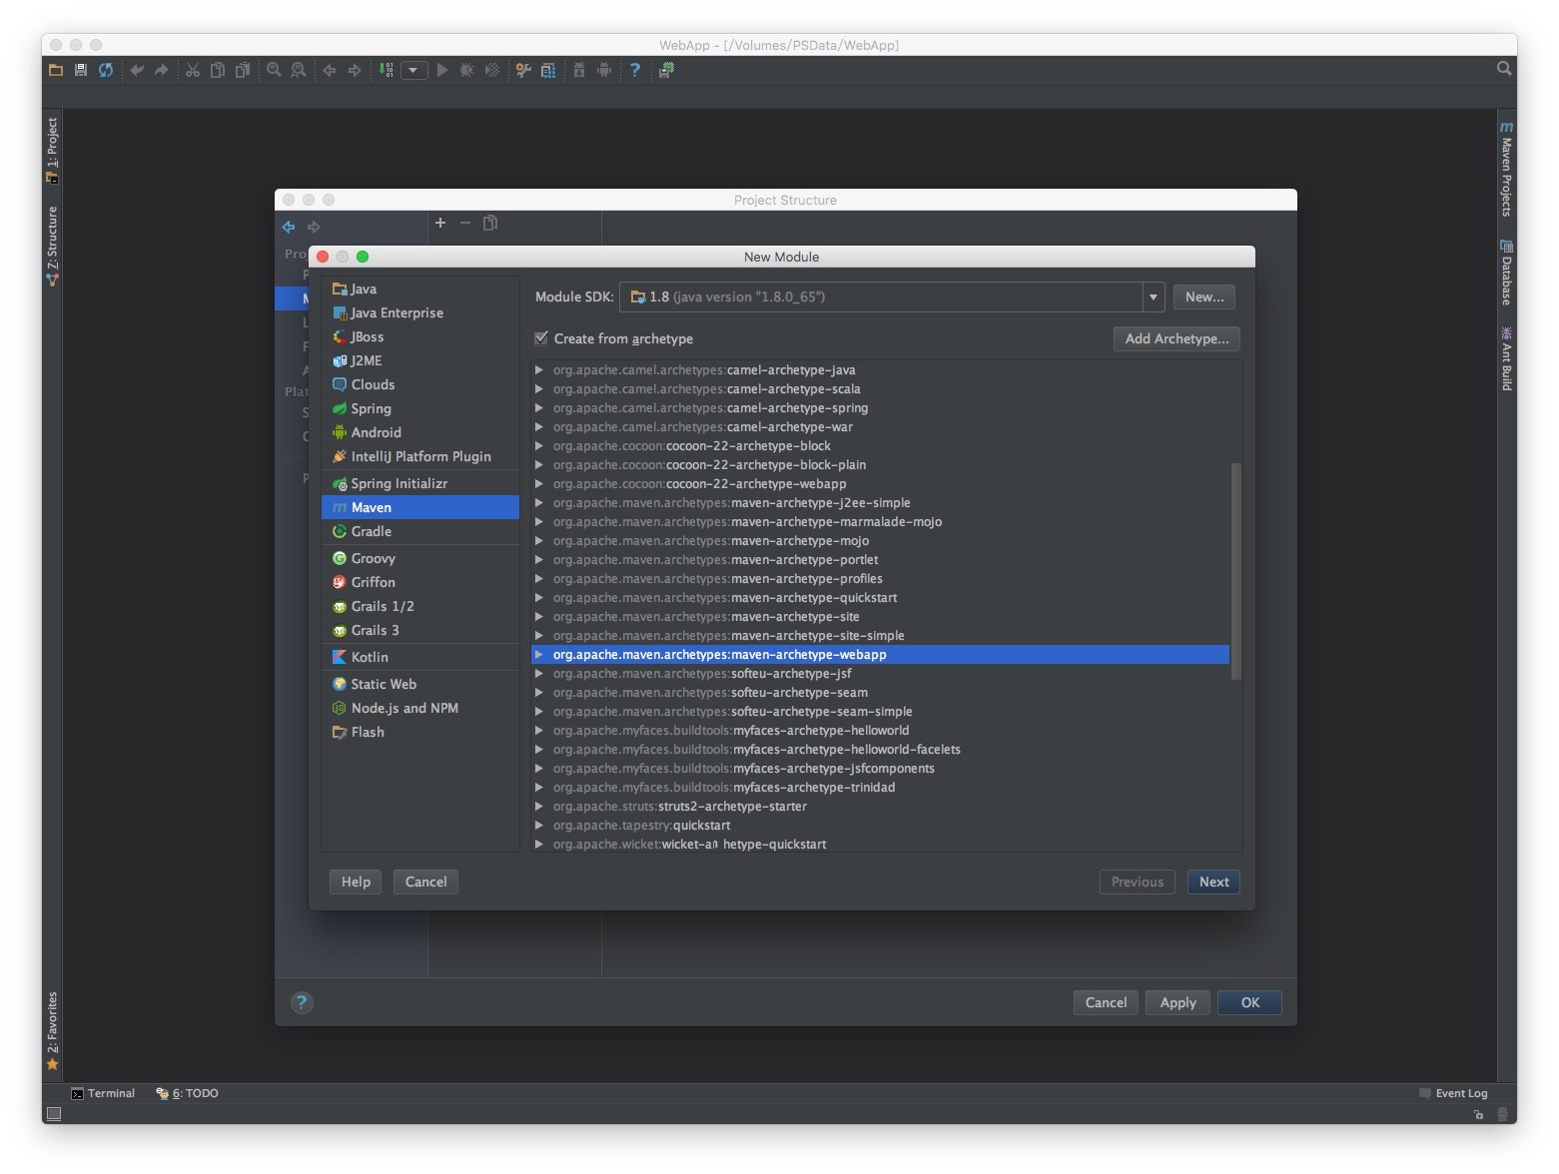Click the AVD Manager Android icon
The height and width of the screenshot is (1174, 1559).
click(x=604, y=70)
